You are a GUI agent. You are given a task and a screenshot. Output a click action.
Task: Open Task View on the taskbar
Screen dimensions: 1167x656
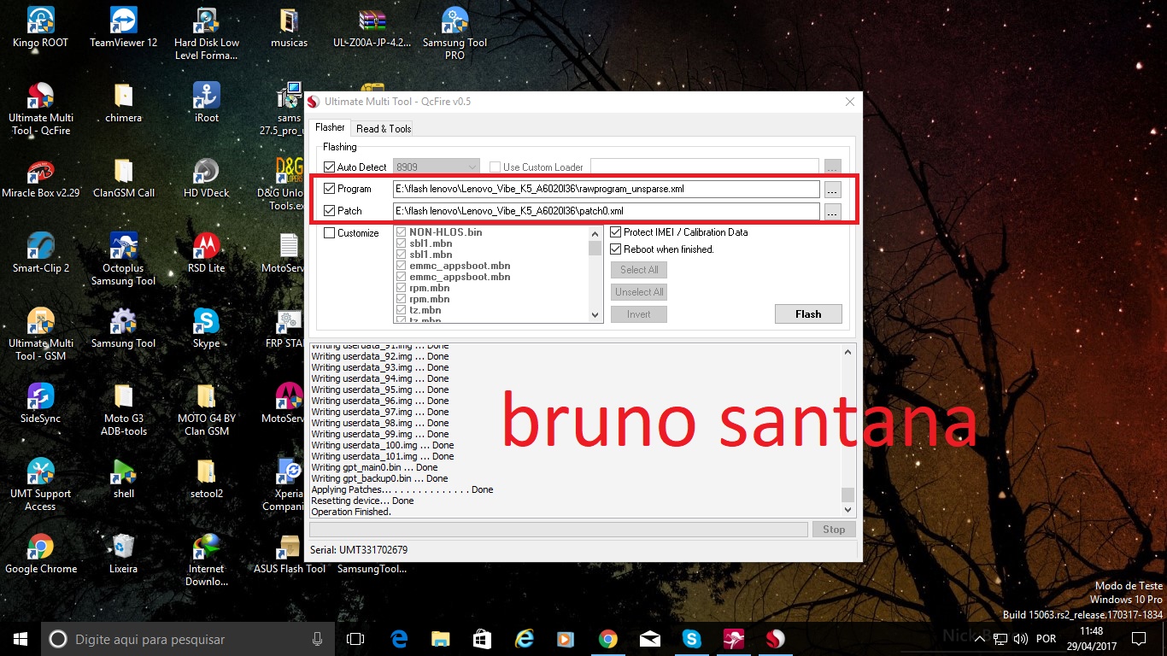point(355,638)
